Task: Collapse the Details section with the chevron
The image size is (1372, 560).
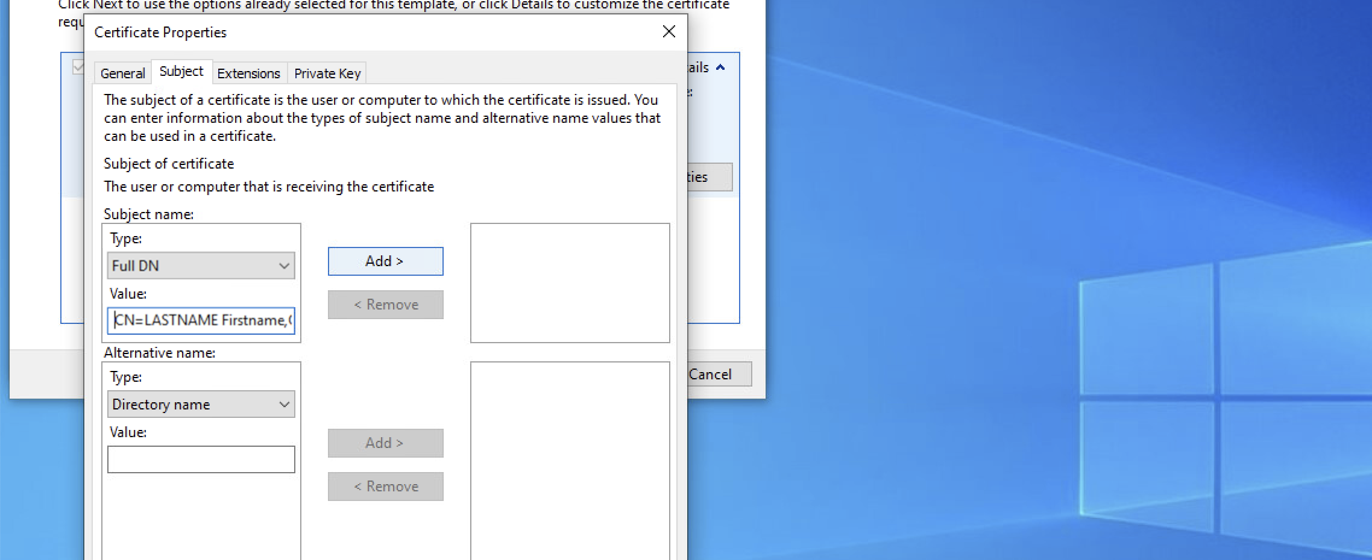Action: coord(721,67)
